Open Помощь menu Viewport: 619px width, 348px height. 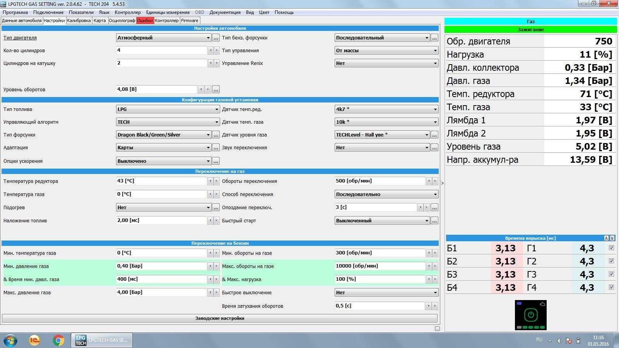coord(284,12)
